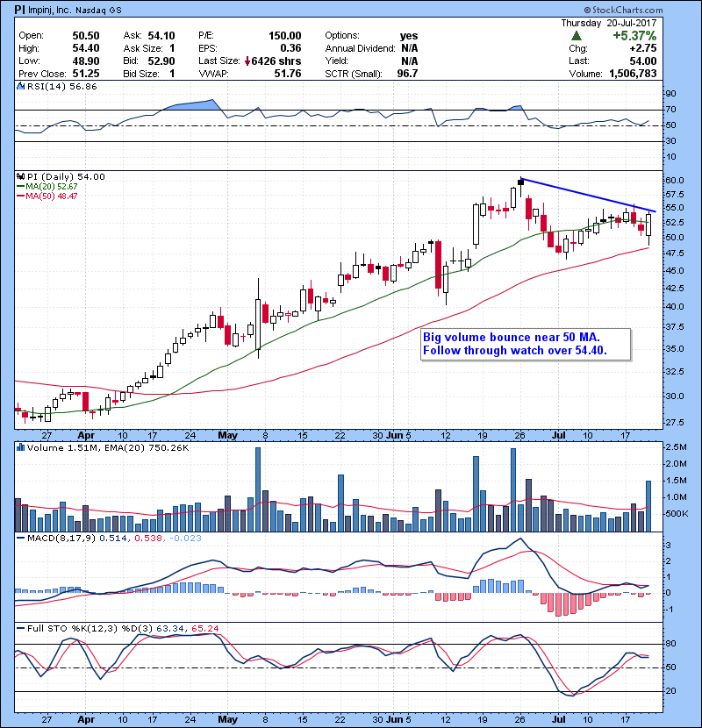
Task: Click the stochastic %D value 65.24
Action: (204, 628)
